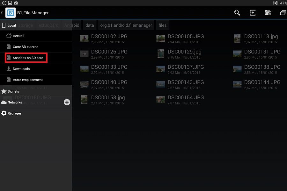
Task: Open DSC00126.JPG thumbnail
Action: (84, 54)
